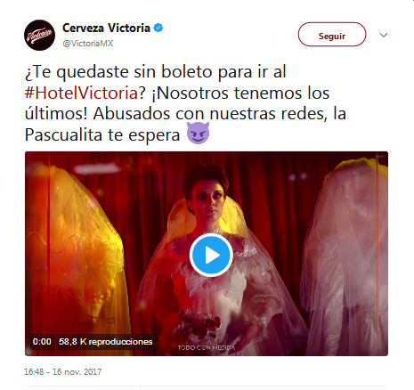This screenshot has height=390, width=414.
Task: Play the video with the blue play button
Action: (211, 255)
